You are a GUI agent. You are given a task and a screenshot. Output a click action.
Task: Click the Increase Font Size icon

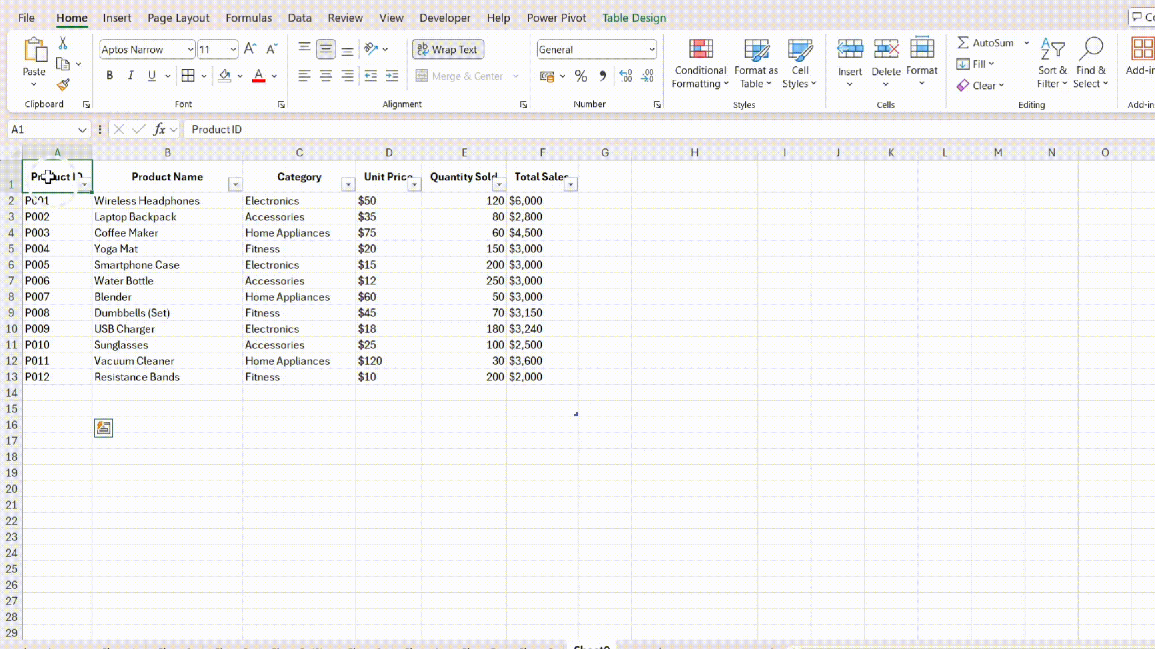tap(250, 49)
